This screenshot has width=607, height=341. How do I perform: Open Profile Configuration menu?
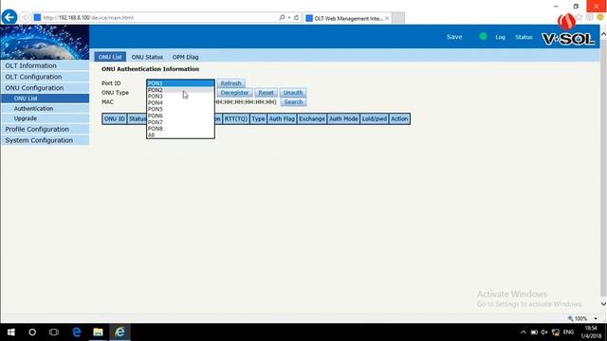45,129
